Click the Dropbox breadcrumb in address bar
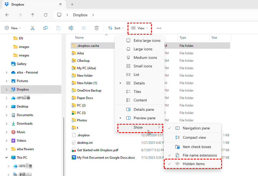This screenshot has height=176, width=258. 80,15
